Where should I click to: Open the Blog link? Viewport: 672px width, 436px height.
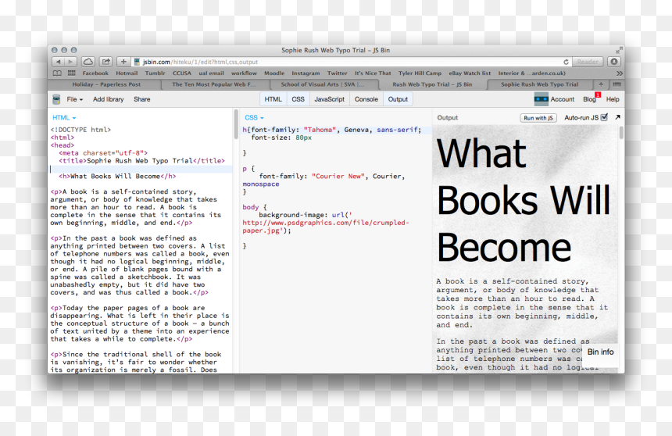pos(589,99)
